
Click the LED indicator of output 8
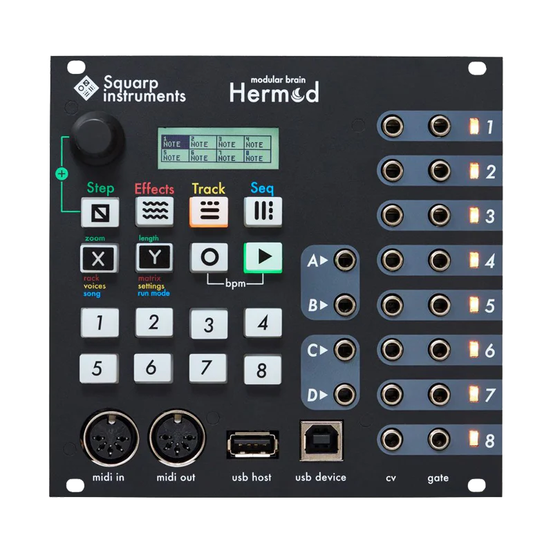coord(473,438)
